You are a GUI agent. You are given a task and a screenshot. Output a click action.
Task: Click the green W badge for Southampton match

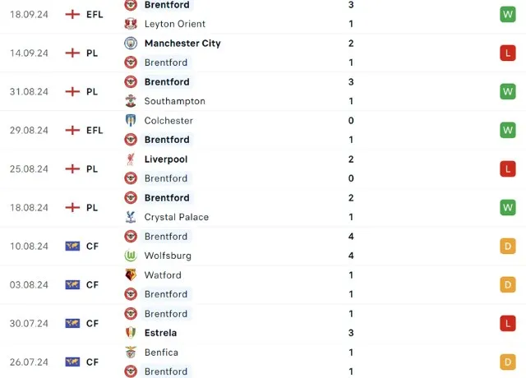coord(508,91)
